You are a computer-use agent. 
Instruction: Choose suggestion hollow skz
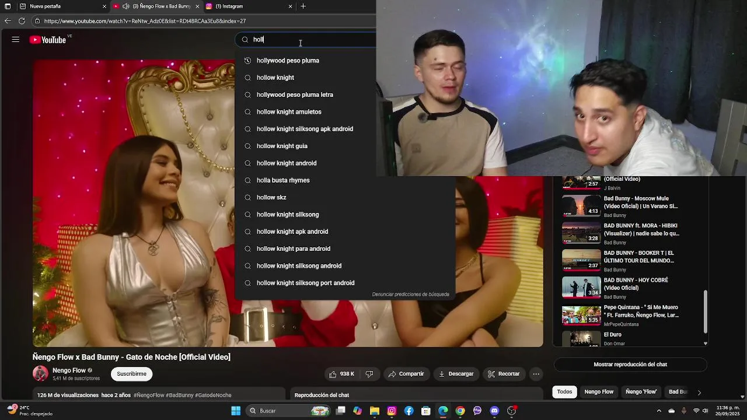click(344, 197)
